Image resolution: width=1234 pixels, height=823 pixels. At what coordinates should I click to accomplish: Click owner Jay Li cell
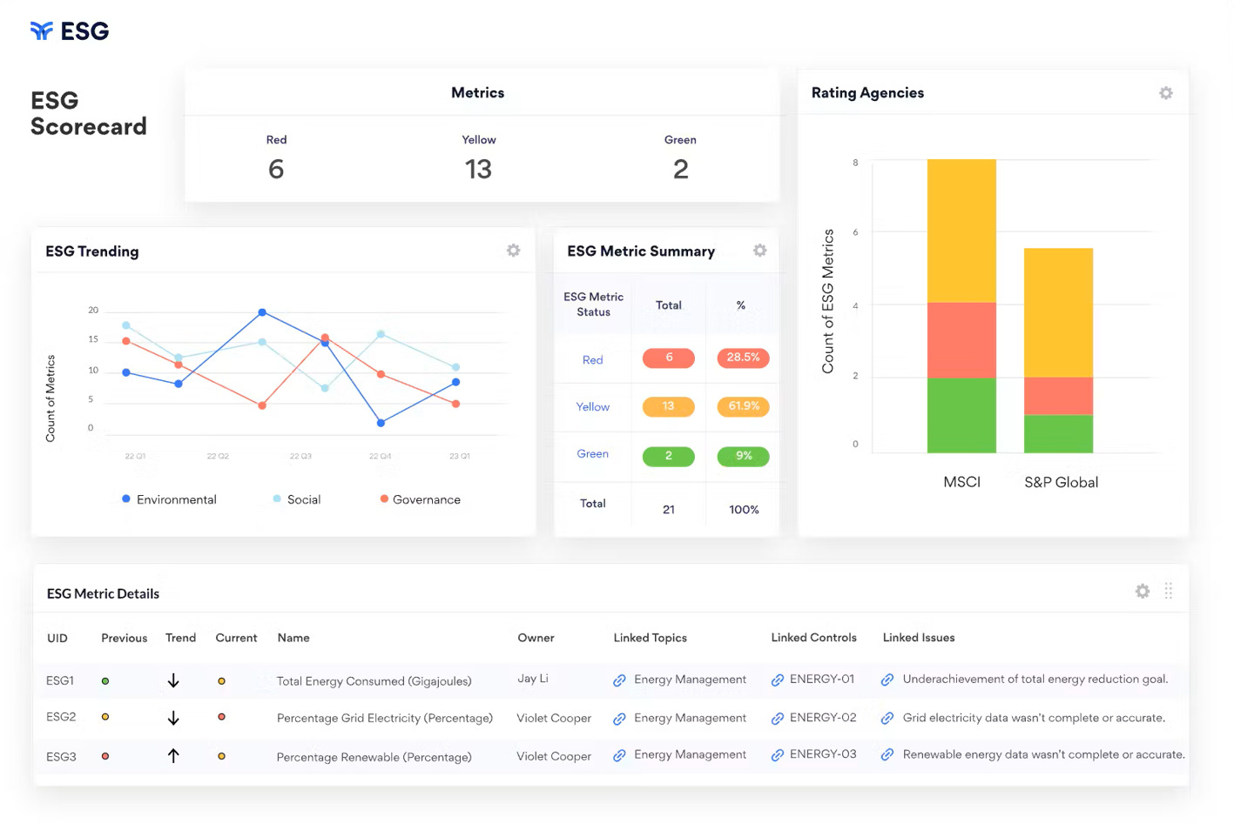click(x=533, y=679)
